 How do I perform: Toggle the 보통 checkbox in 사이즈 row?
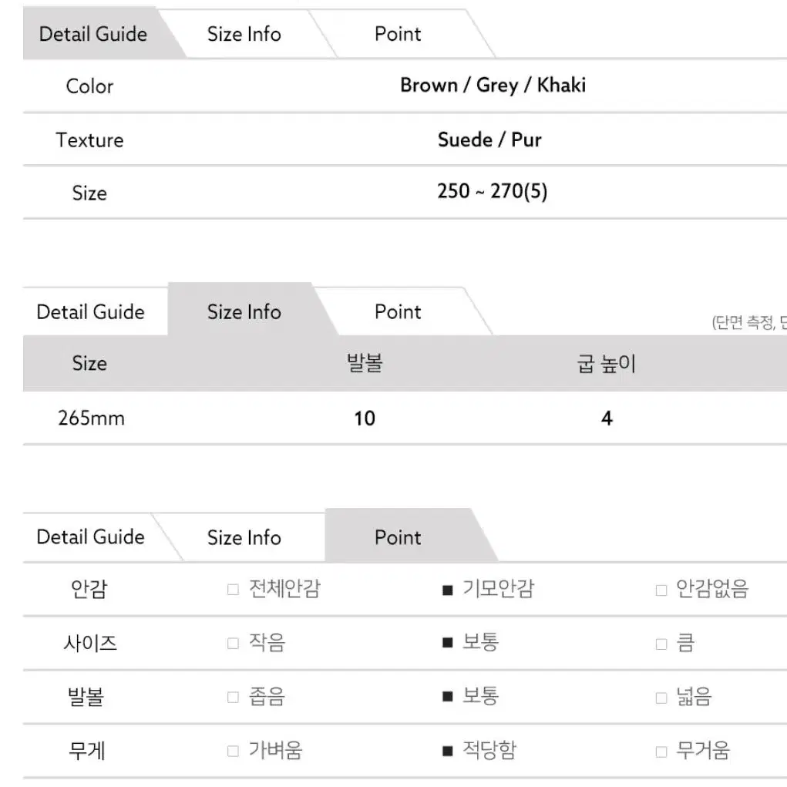pyautogui.click(x=448, y=643)
